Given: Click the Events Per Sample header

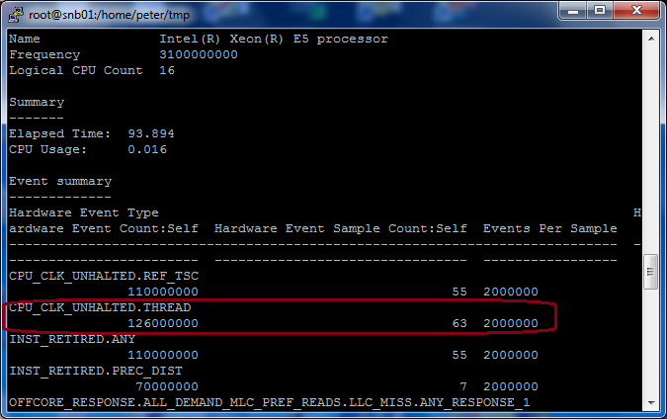Looking at the screenshot, I should 550,229.
